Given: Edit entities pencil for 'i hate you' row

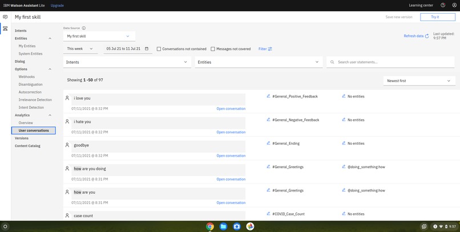Looking at the screenshot, I should click(x=344, y=120).
